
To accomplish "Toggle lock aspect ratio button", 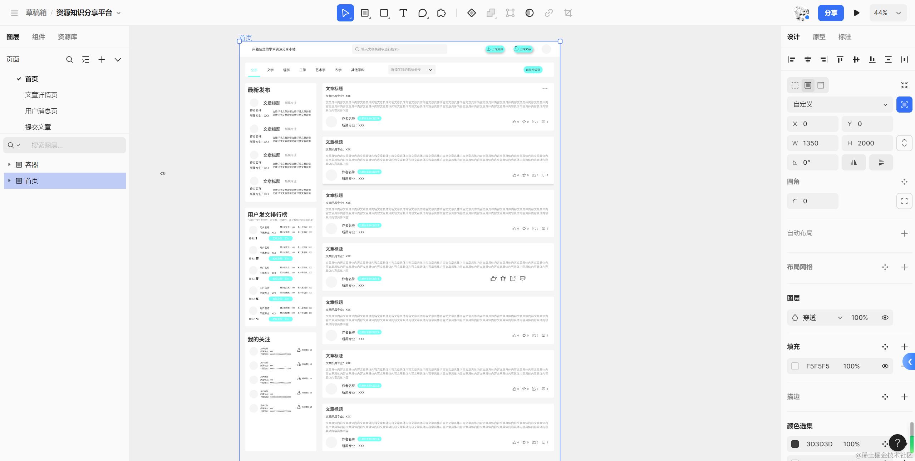I will pos(904,143).
